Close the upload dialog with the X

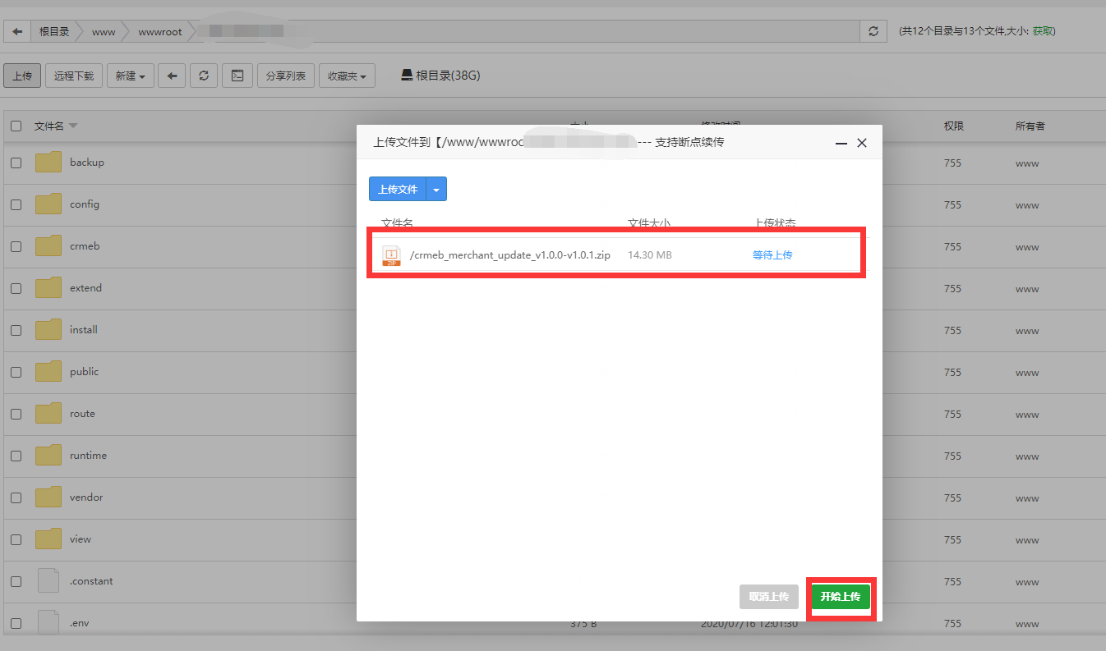pyautogui.click(x=862, y=143)
